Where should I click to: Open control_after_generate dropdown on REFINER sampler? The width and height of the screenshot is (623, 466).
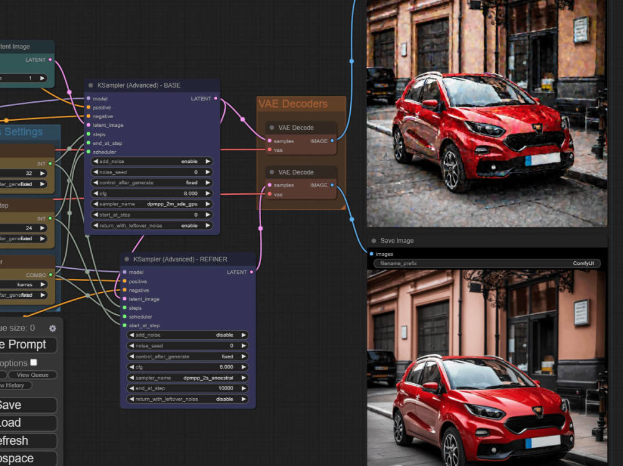tap(188, 356)
